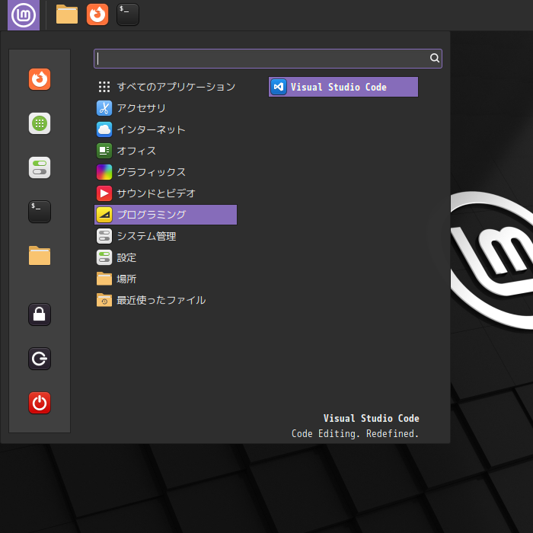Open 最近使ったファイル list

click(x=165, y=300)
